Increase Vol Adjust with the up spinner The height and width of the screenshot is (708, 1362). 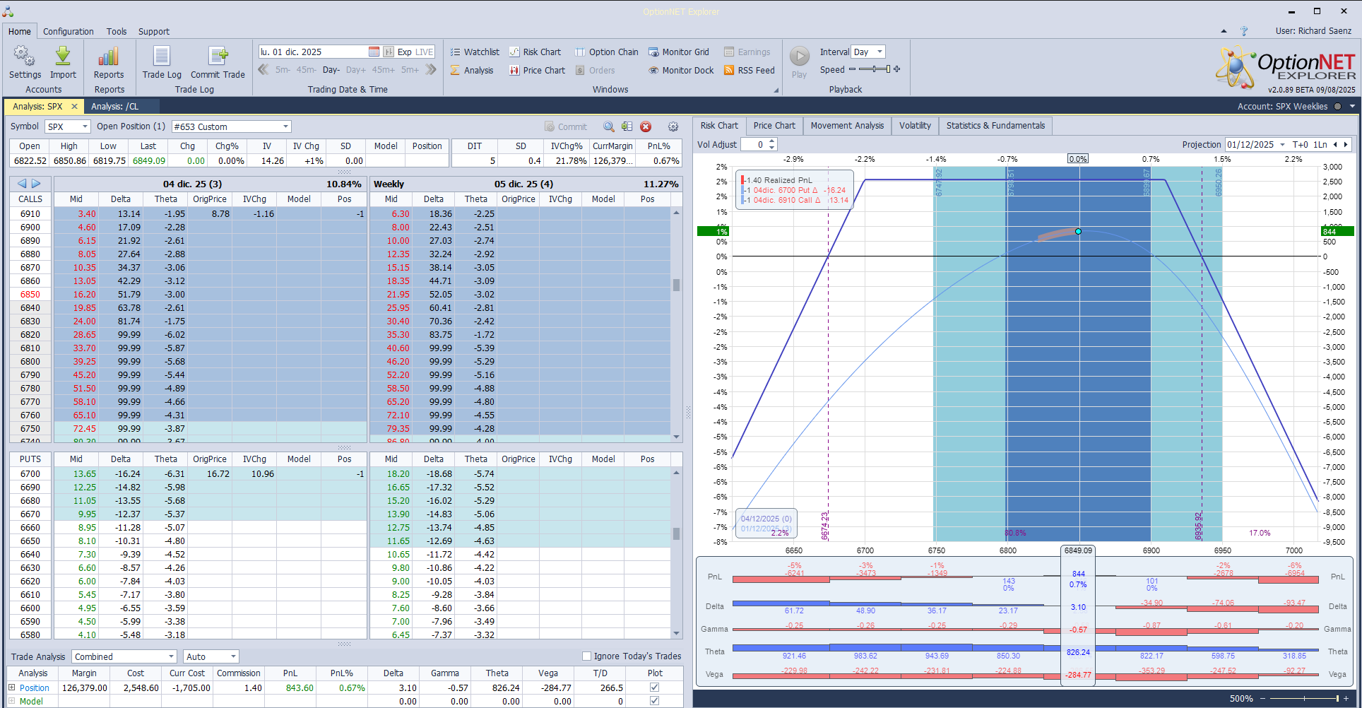772,141
